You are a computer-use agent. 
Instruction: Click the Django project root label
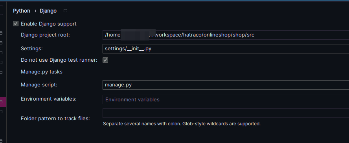(45, 35)
